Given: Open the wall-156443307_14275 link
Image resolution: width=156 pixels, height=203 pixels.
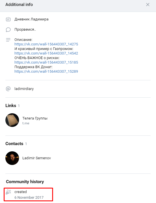Looking at the screenshot, I should [x=46, y=44].
